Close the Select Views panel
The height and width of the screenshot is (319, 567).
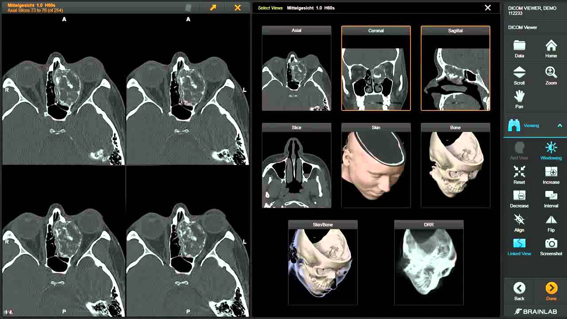(488, 8)
